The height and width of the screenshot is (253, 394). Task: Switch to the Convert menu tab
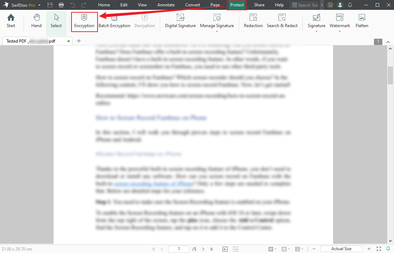(193, 5)
